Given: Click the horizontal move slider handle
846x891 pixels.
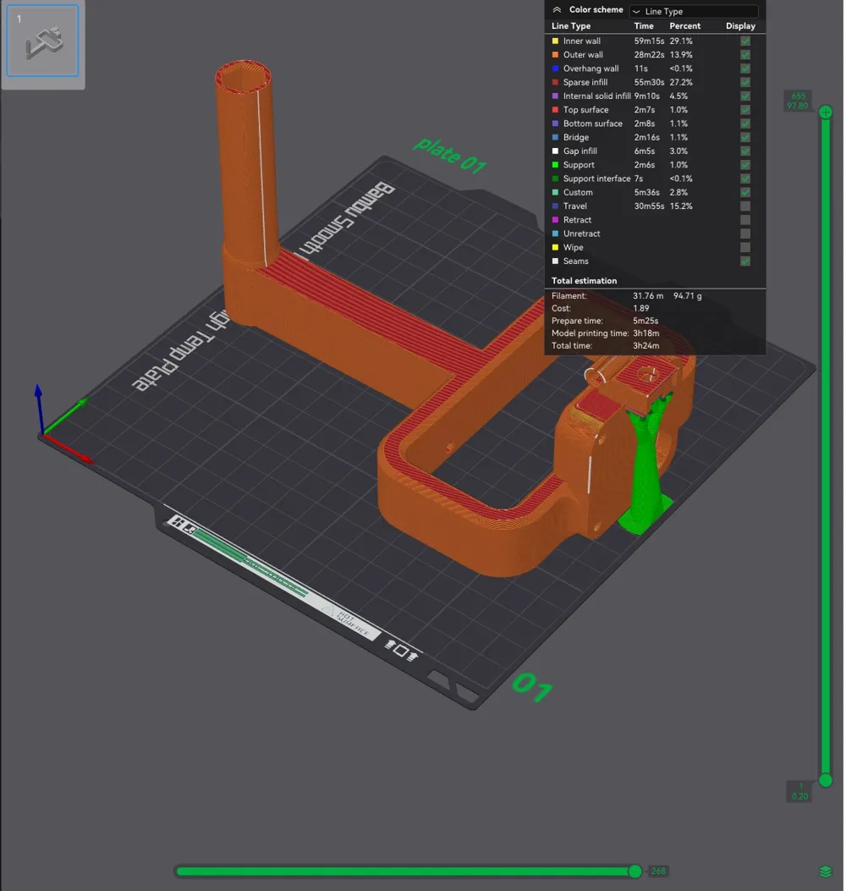Looking at the screenshot, I should [634, 872].
